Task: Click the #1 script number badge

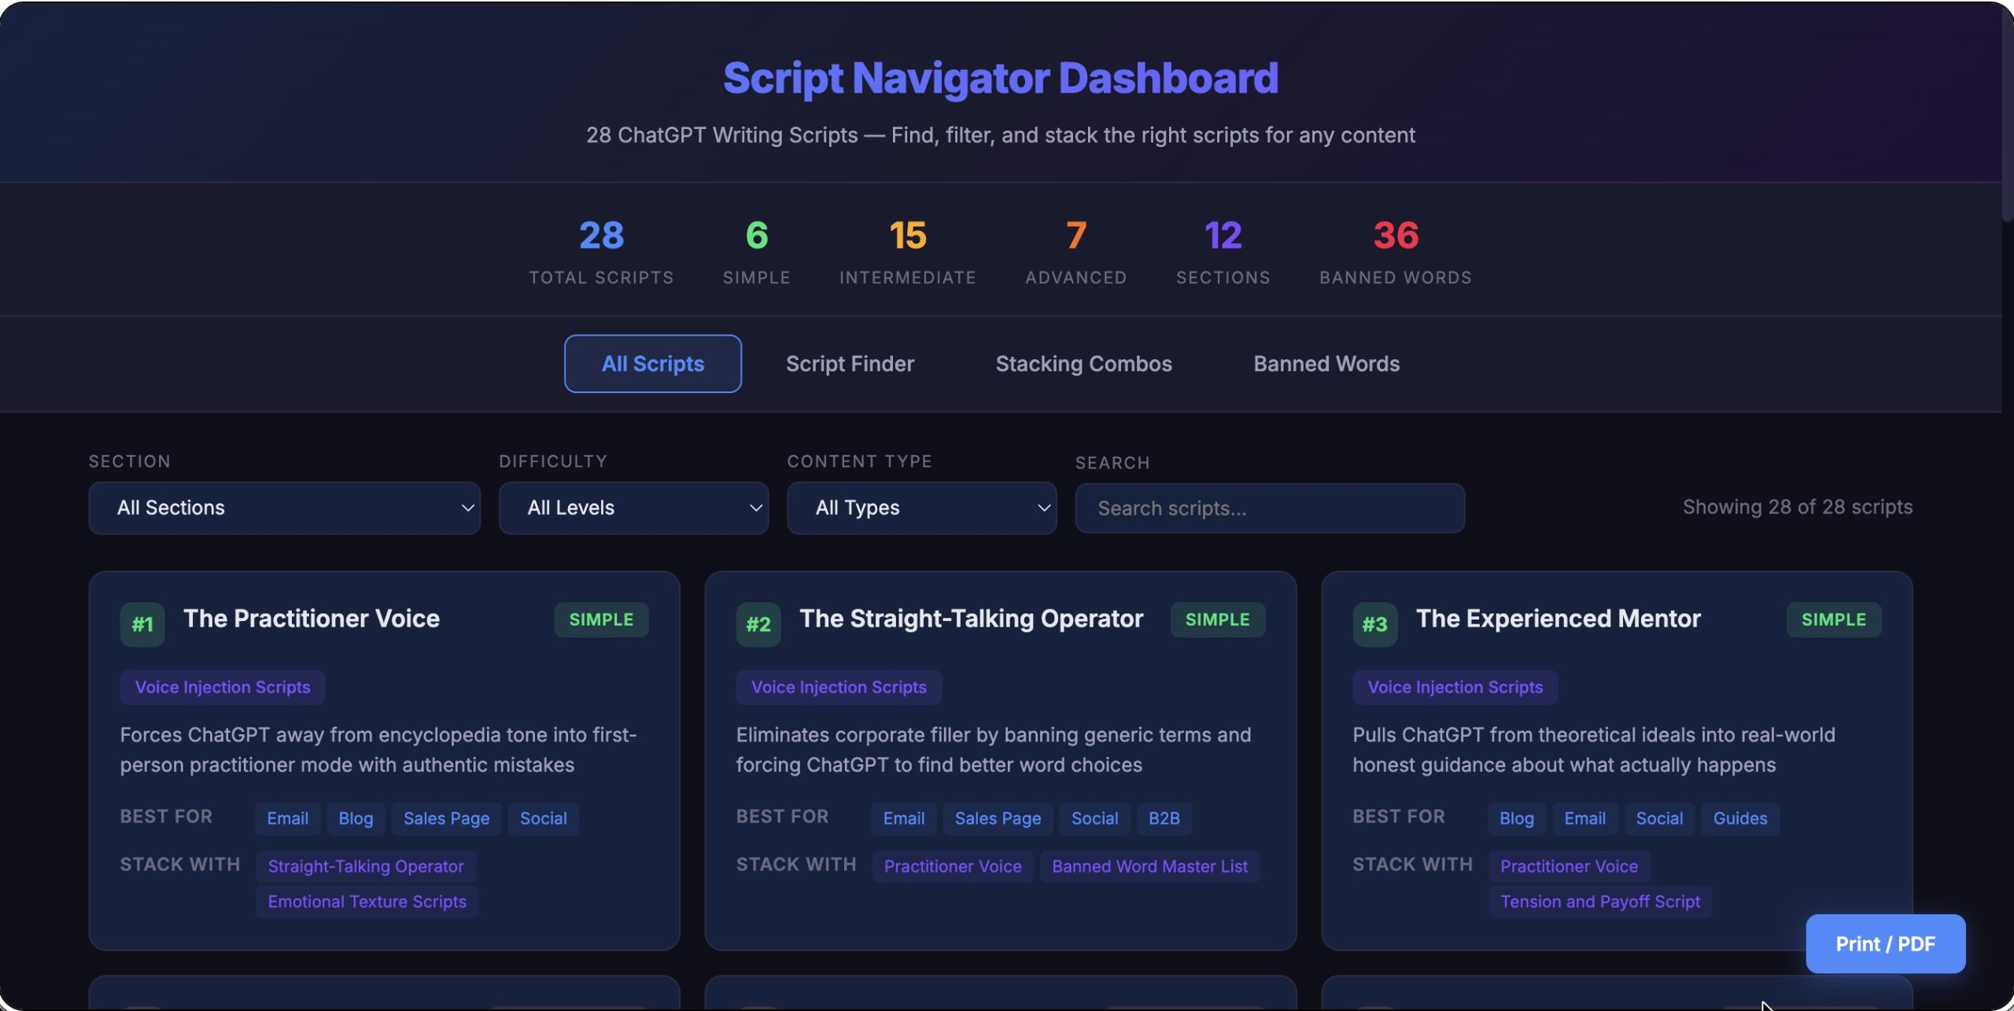Action: [x=142, y=624]
